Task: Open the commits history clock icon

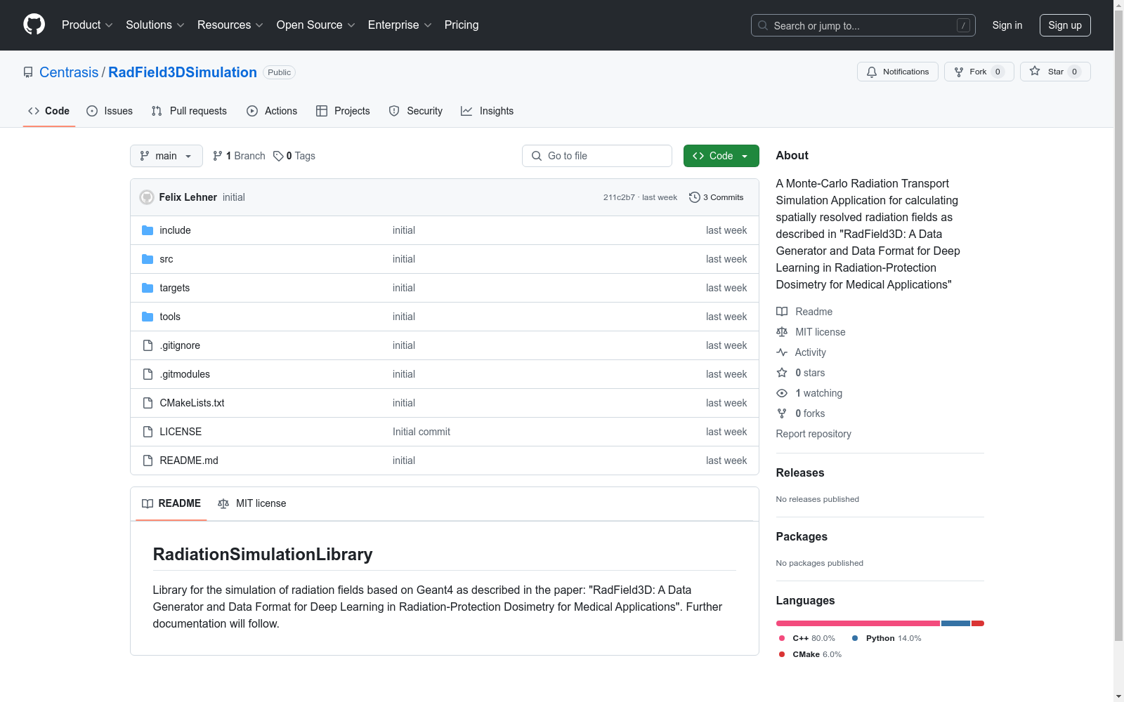Action: 694,197
